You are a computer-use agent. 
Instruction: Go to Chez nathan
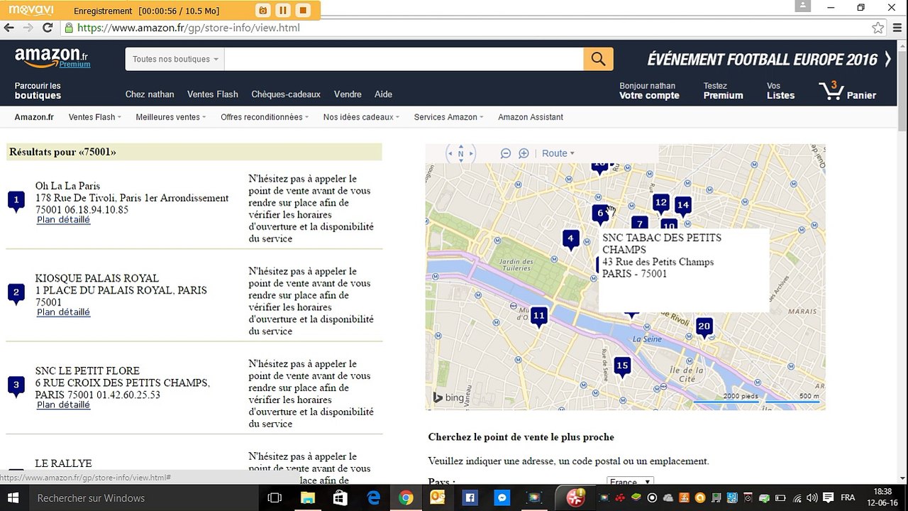[x=150, y=94]
